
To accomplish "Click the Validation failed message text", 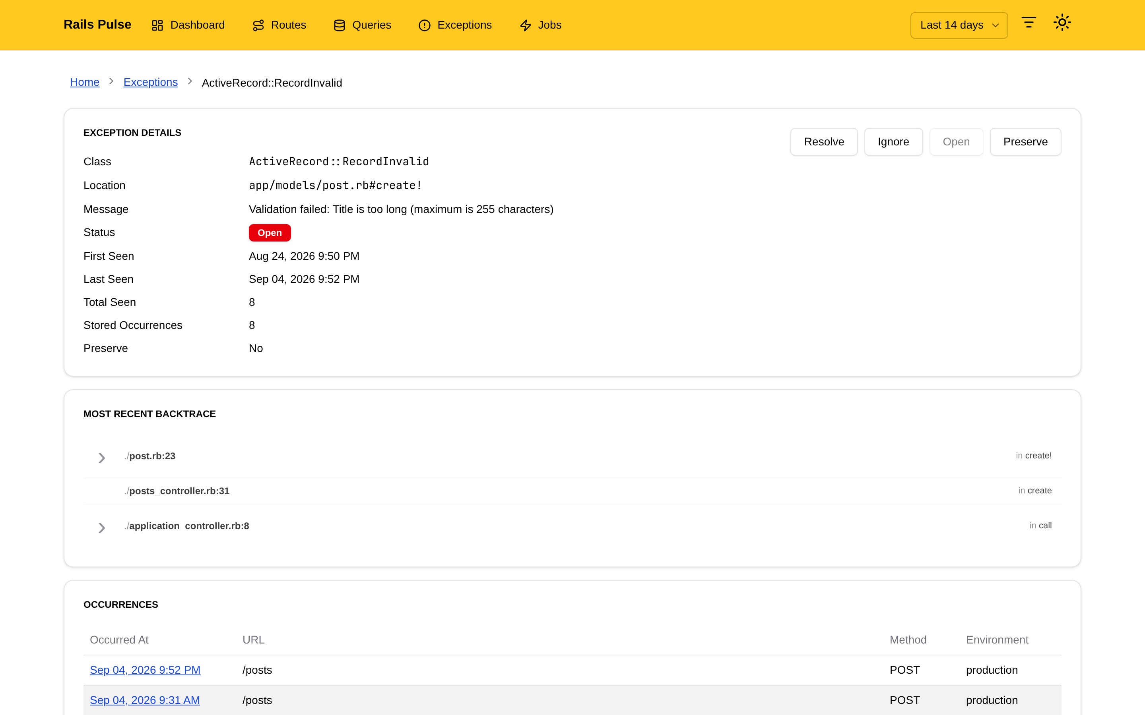I will click(x=401, y=209).
